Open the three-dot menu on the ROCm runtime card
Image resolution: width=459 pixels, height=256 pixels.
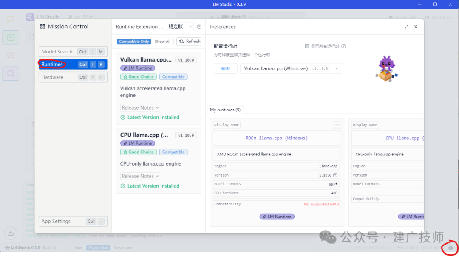click(x=337, y=125)
